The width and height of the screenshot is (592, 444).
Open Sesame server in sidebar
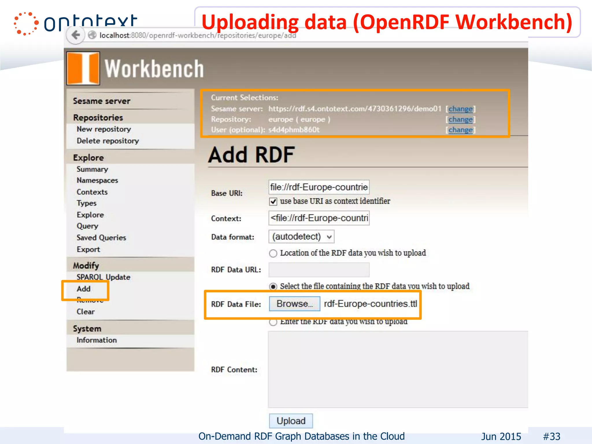pos(101,101)
